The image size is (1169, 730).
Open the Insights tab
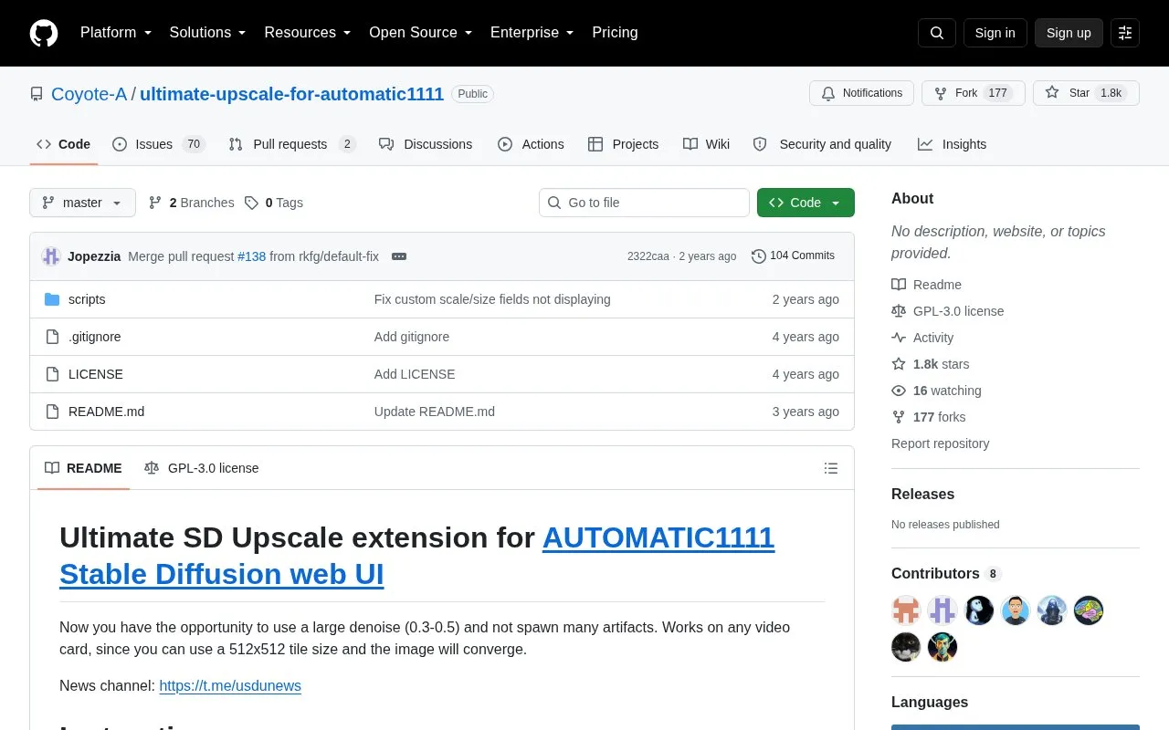pos(953,144)
